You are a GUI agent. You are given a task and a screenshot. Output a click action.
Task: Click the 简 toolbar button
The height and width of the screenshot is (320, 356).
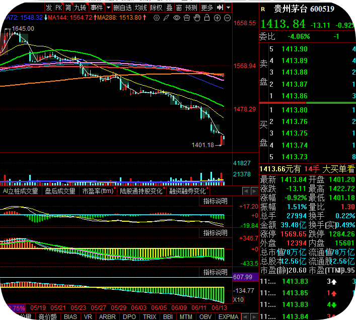(x=68, y=8)
